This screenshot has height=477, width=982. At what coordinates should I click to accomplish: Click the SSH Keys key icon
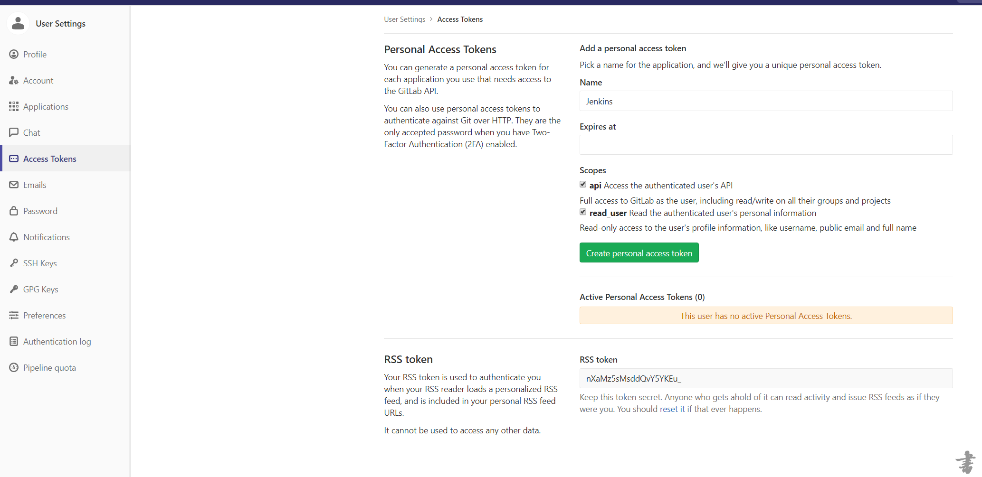14,263
